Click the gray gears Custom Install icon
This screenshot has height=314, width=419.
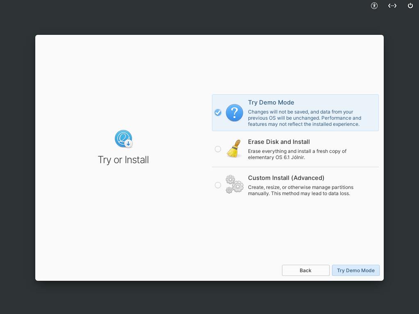pos(235,184)
